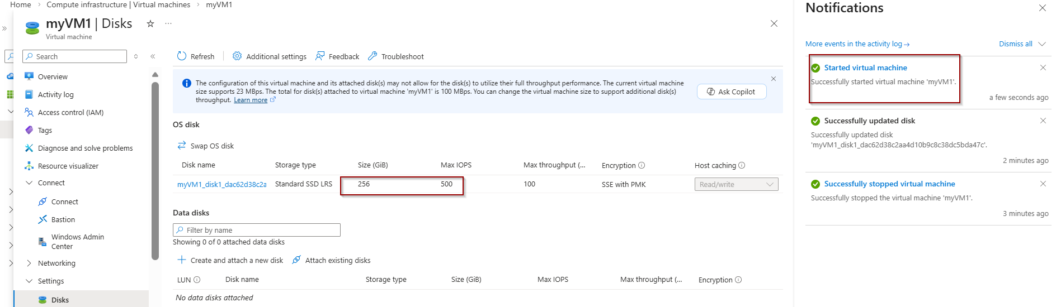The width and height of the screenshot is (1056, 307).
Task: Click LUN info icon
Action: [x=197, y=280]
